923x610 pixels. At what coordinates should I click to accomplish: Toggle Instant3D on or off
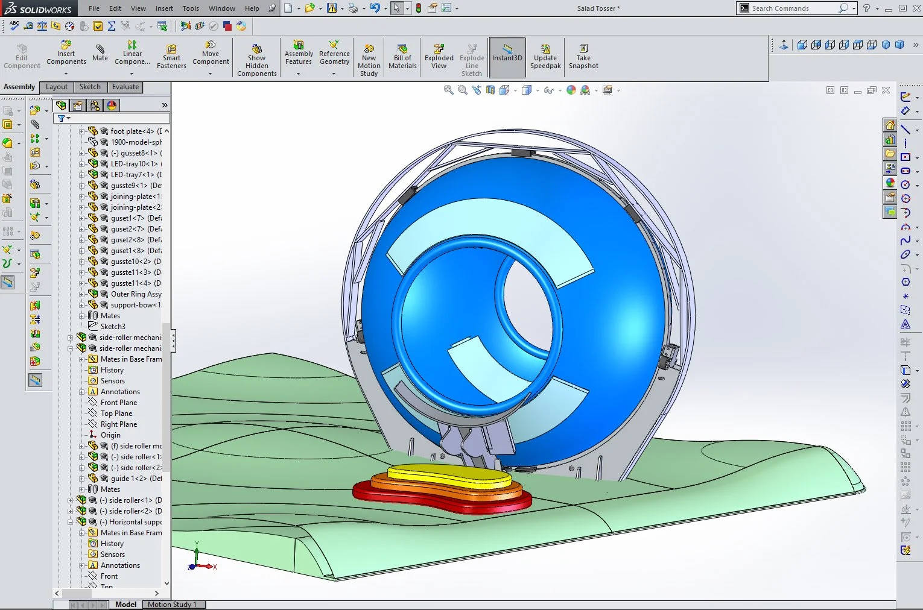(x=507, y=56)
